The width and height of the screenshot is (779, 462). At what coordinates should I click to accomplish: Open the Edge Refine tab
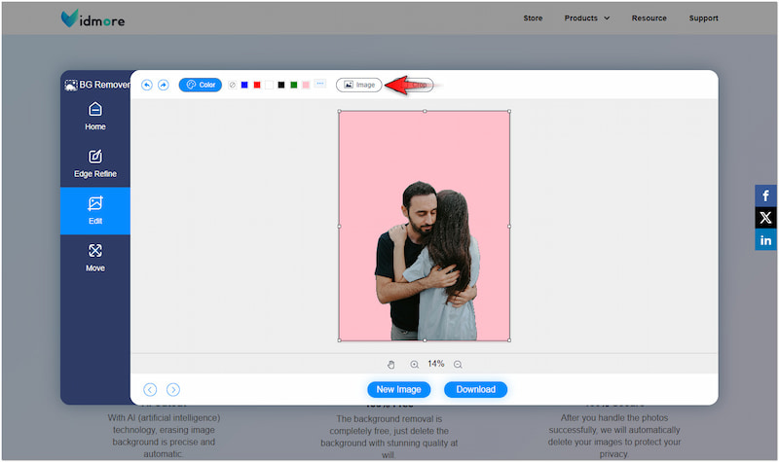(x=95, y=163)
